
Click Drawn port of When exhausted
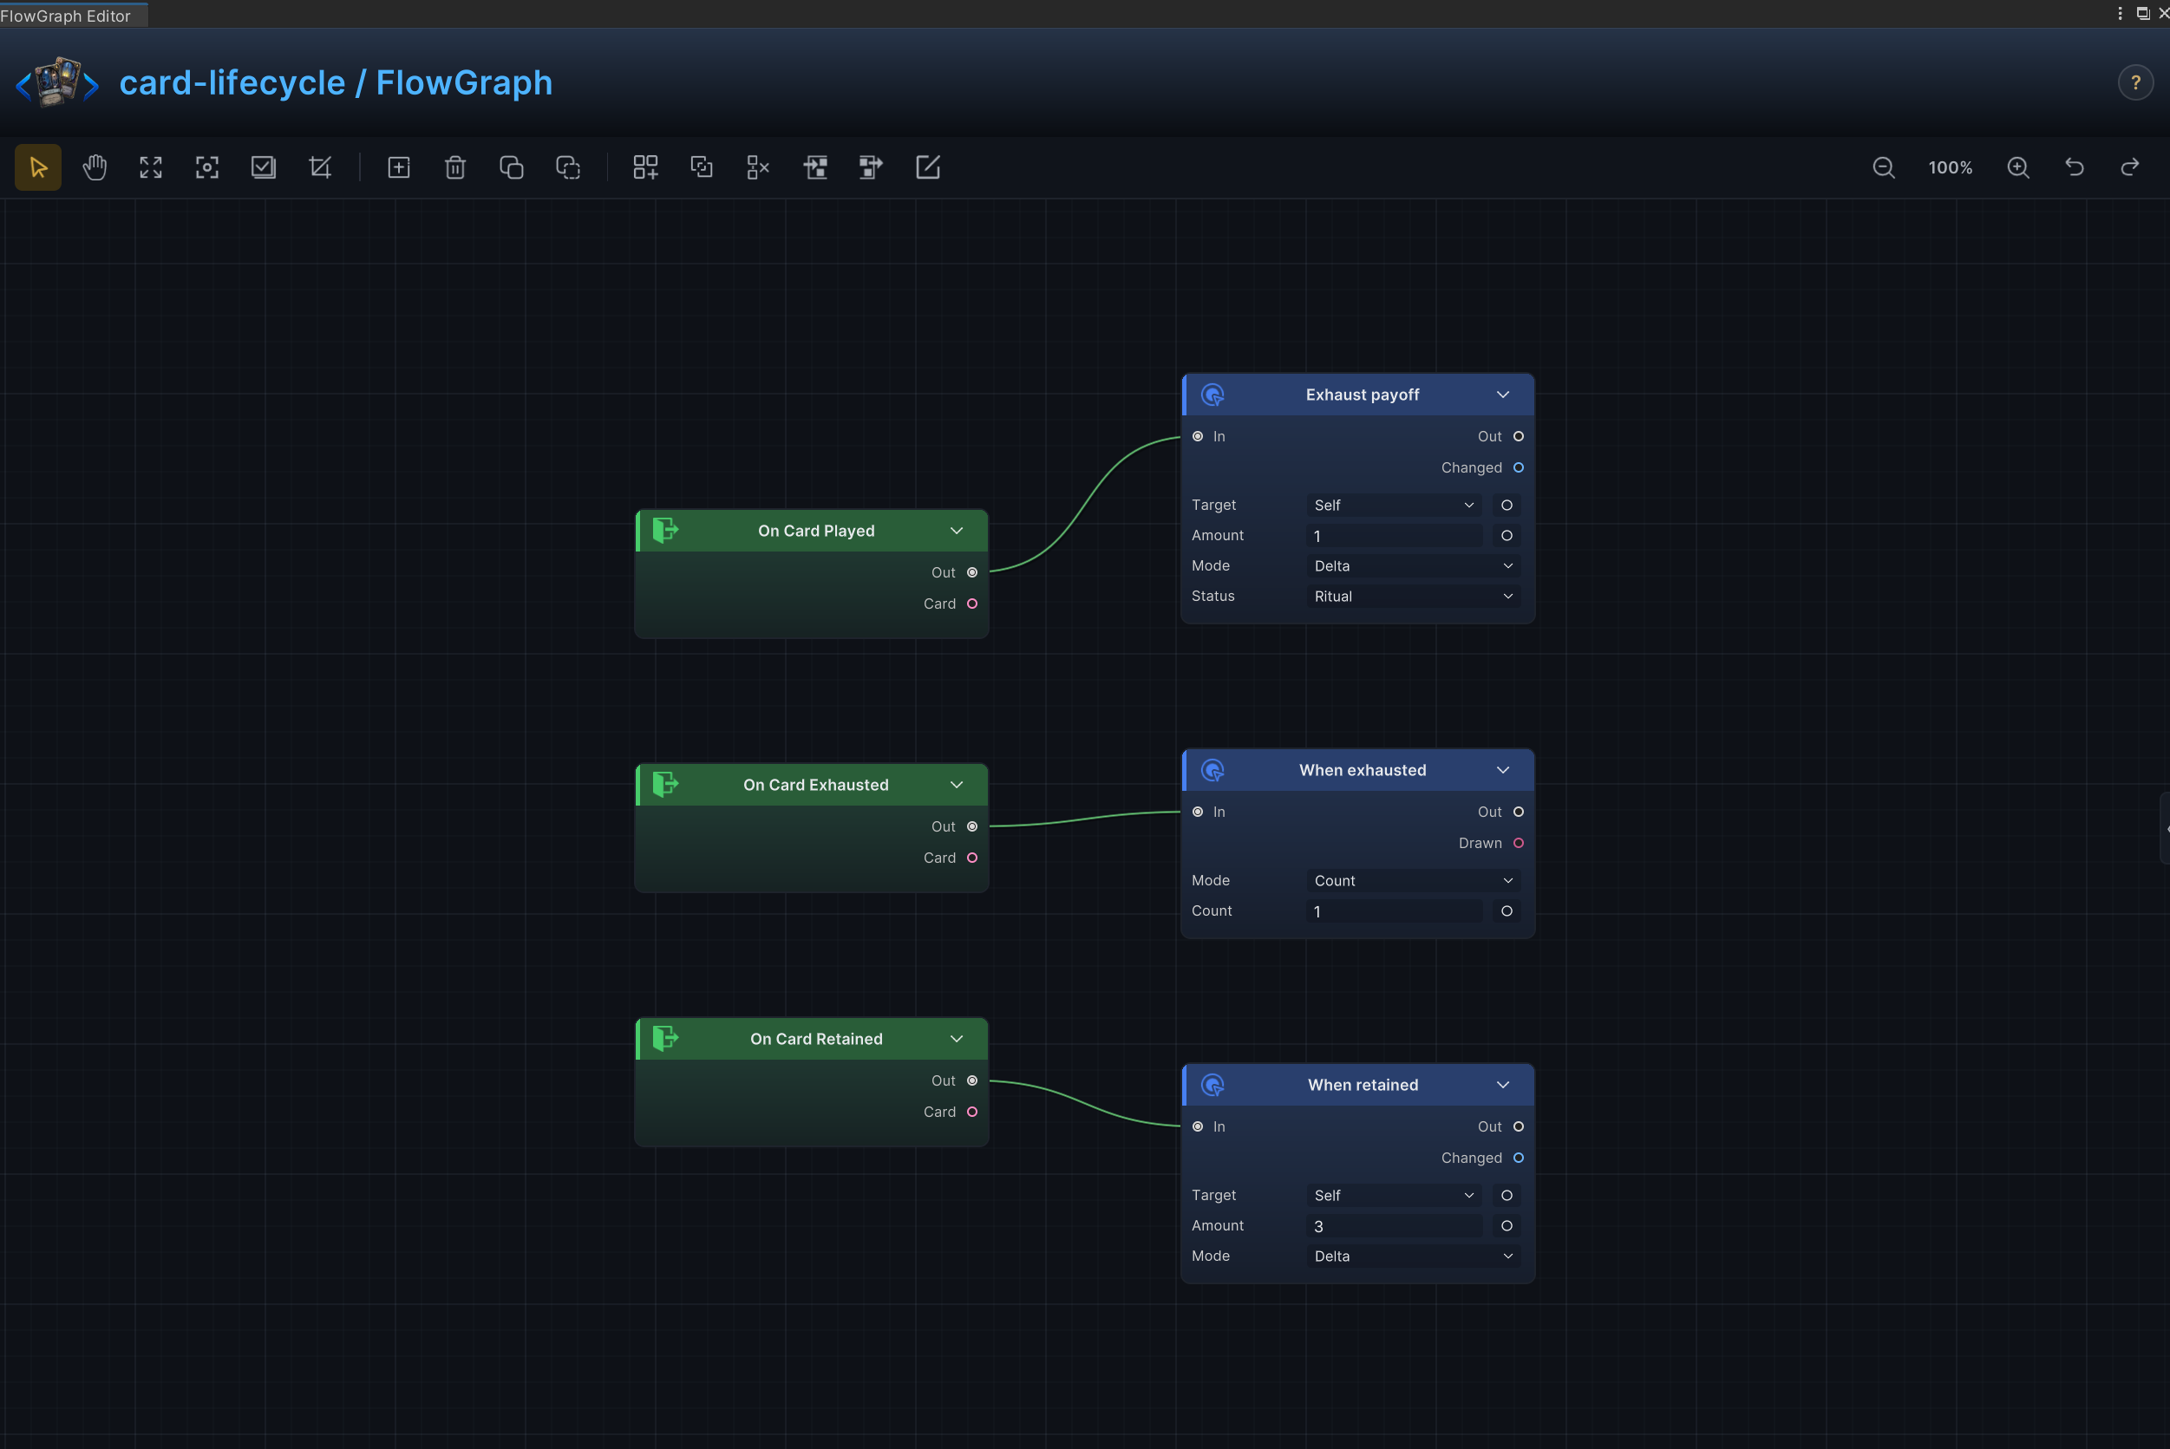pos(1519,843)
